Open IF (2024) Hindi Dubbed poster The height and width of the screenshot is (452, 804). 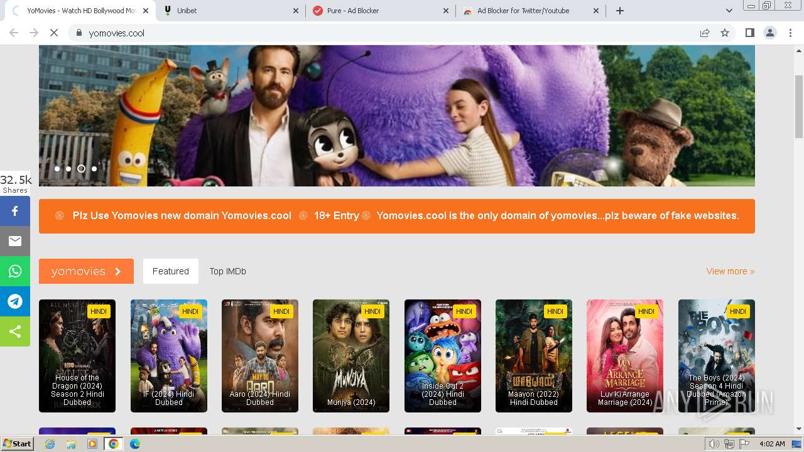click(x=169, y=356)
